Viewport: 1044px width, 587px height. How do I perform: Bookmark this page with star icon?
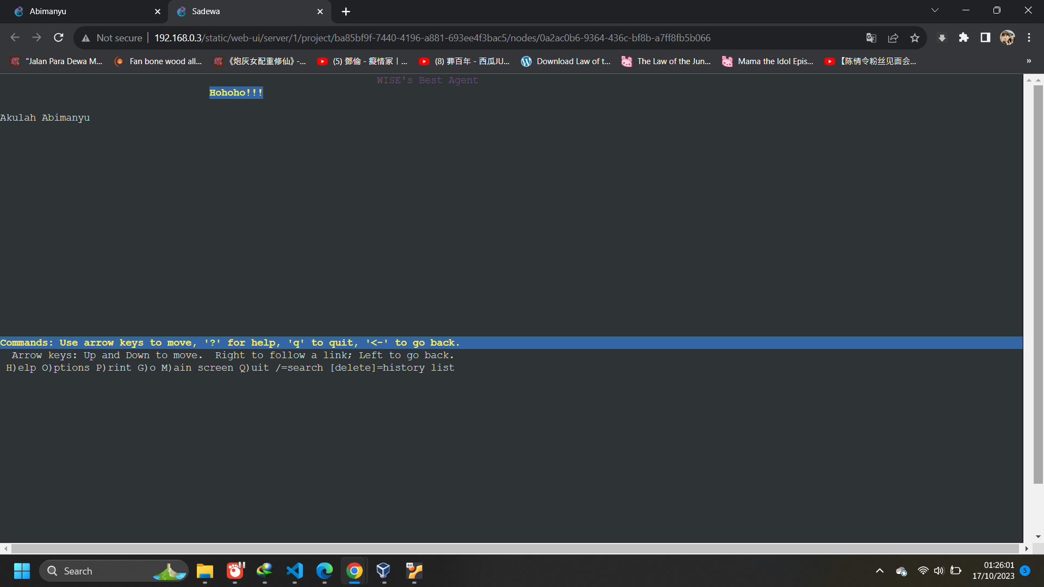[x=915, y=38]
